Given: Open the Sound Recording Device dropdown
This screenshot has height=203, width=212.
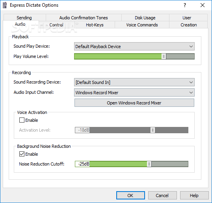Looking at the screenshot, I should (134, 82).
